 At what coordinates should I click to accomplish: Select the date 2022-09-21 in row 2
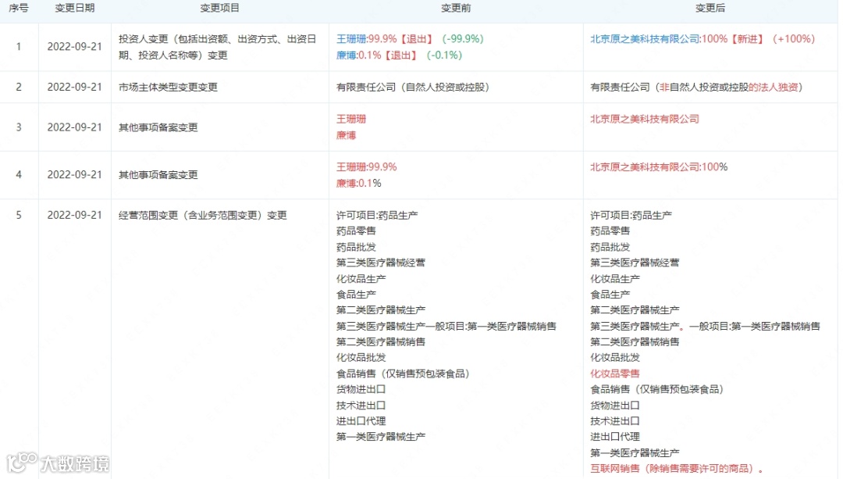coord(75,88)
